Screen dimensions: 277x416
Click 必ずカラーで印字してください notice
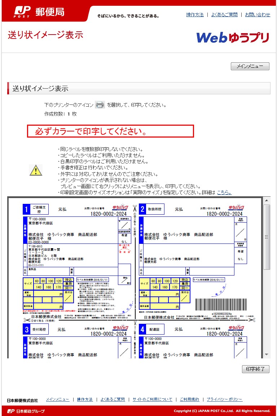110,131
